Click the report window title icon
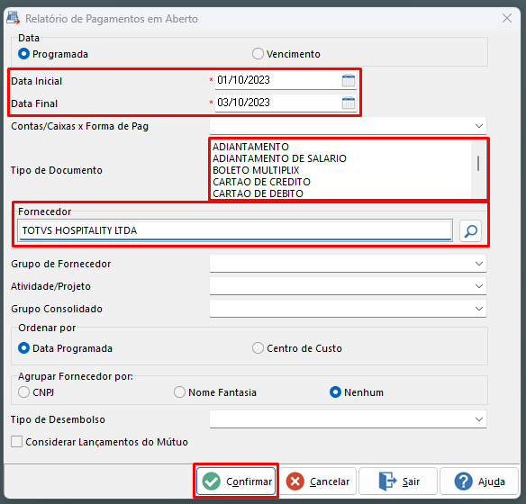Viewport: 526px width, 504px height. pyautogui.click(x=14, y=18)
